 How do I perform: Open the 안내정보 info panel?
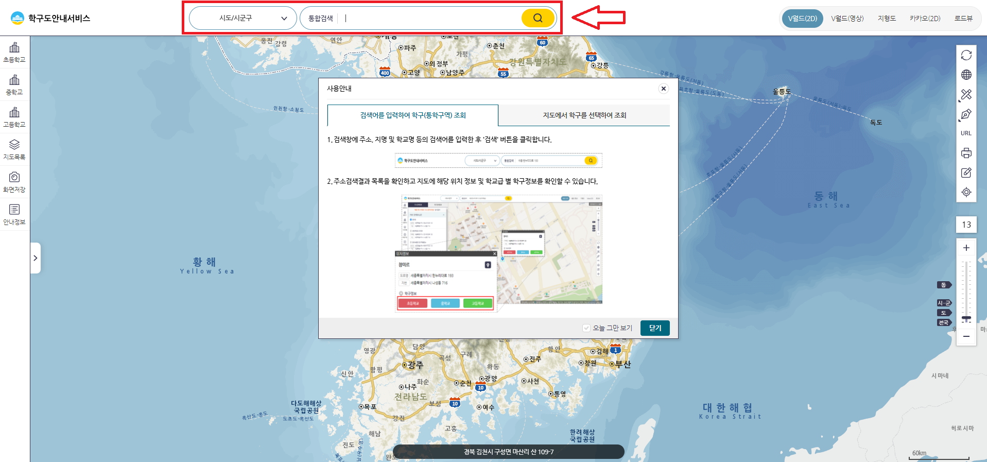coord(14,215)
